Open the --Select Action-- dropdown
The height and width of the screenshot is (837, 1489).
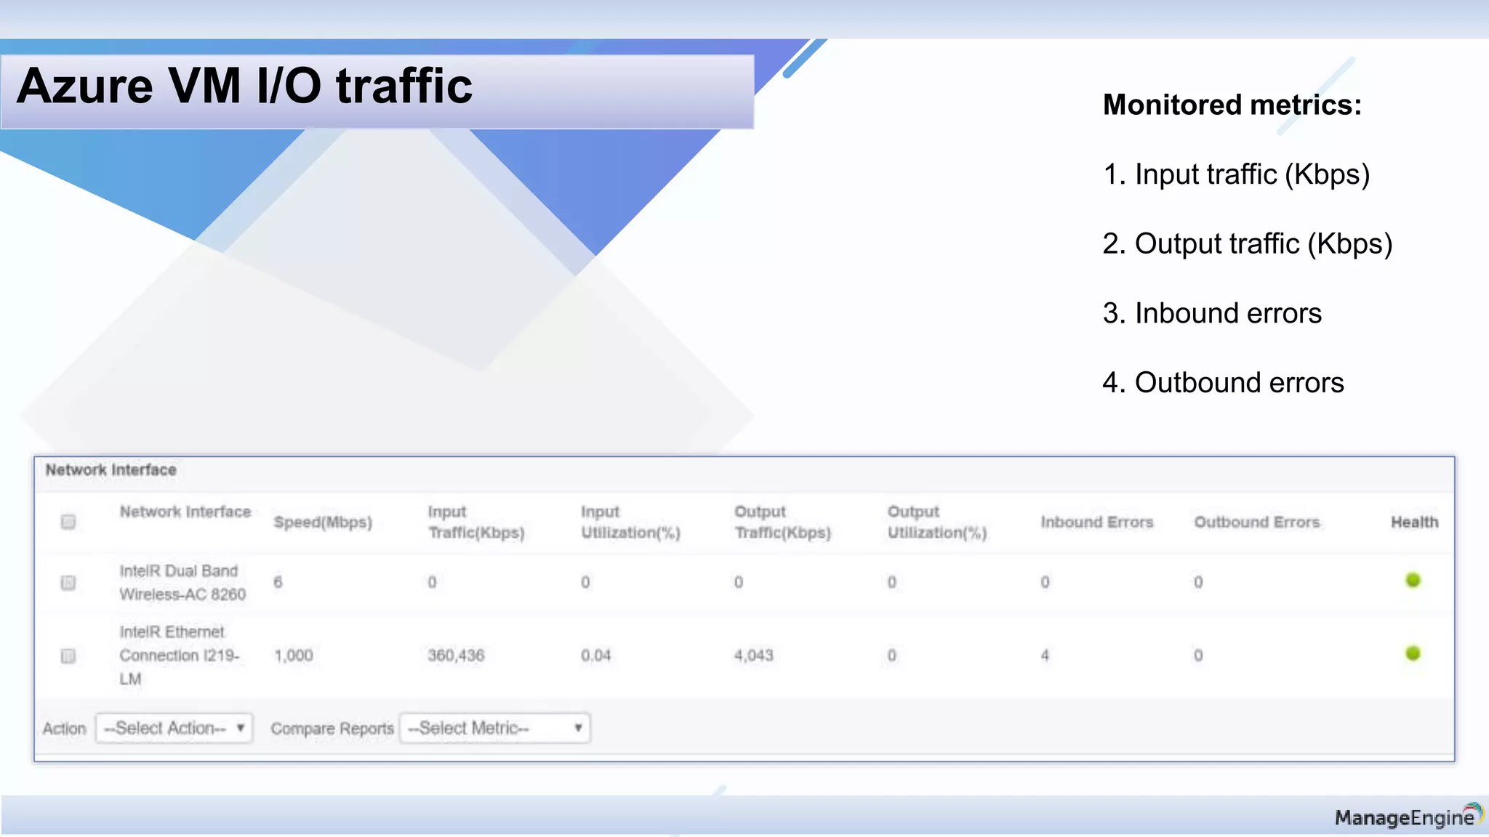[x=174, y=728]
